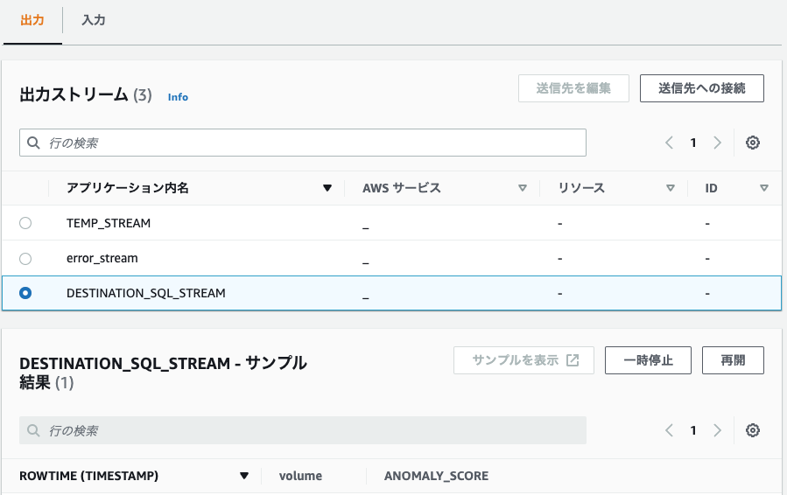Select page 1 in output streams pagination
The image size is (787, 495).
(x=693, y=143)
